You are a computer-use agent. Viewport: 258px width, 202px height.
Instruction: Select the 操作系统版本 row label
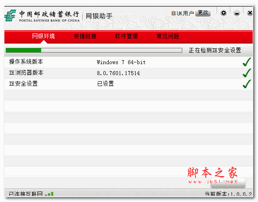click(x=26, y=62)
